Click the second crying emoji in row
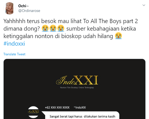This screenshot has height=119, width=149. click(x=53, y=28)
